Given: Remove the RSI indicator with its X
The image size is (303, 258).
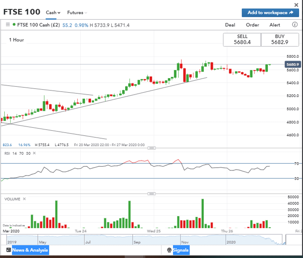Looking at the screenshot, I should (34, 153).
